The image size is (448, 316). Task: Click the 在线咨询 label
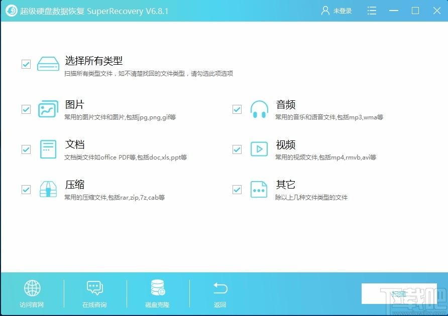coord(94,305)
